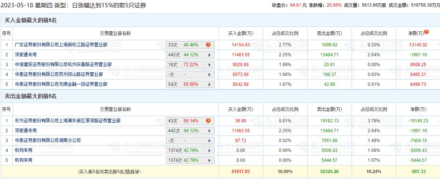This screenshot has width=440, height=180.
Task: Click the blue arrow in the last 机构专用 row
Action: tap(209, 160)
